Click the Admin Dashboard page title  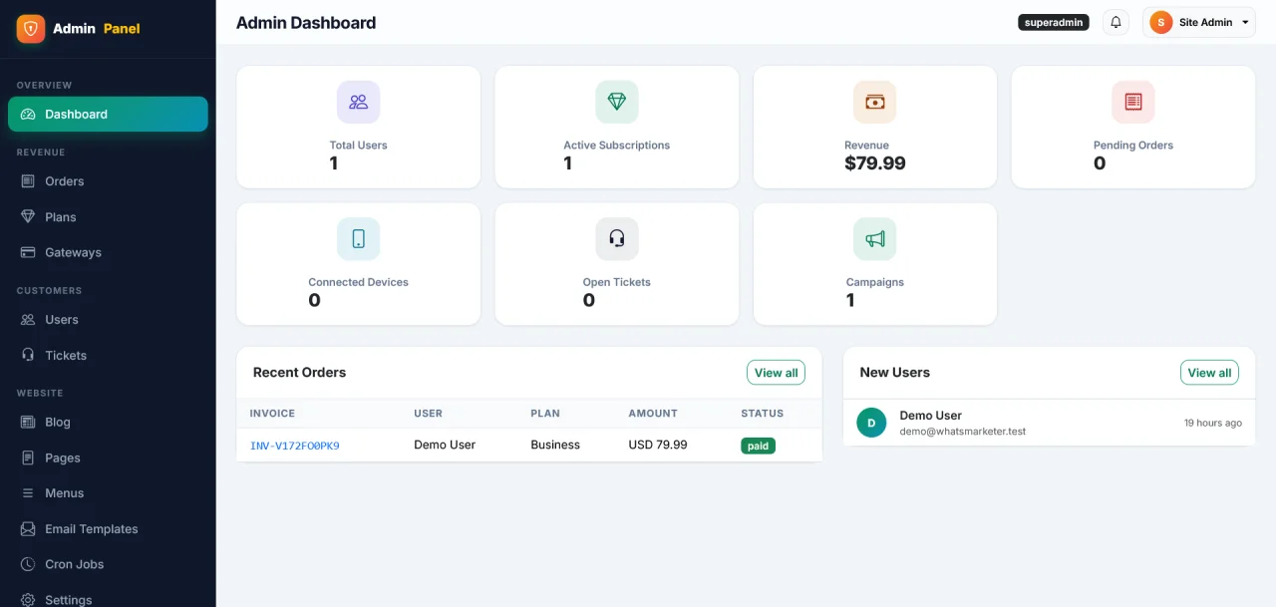click(x=306, y=23)
